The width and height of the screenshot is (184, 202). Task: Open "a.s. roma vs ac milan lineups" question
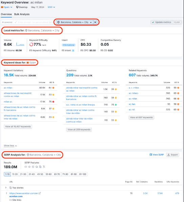(81, 105)
